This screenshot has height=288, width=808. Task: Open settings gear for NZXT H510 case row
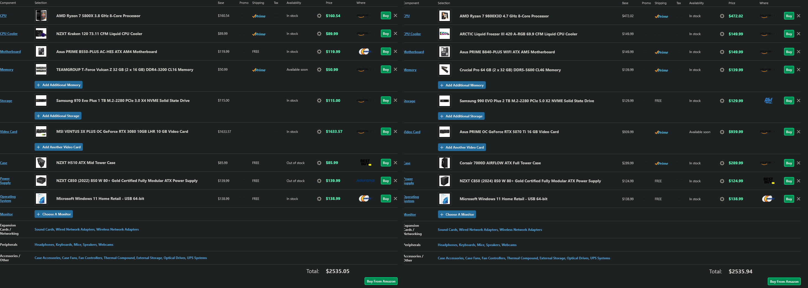click(x=319, y=163)
